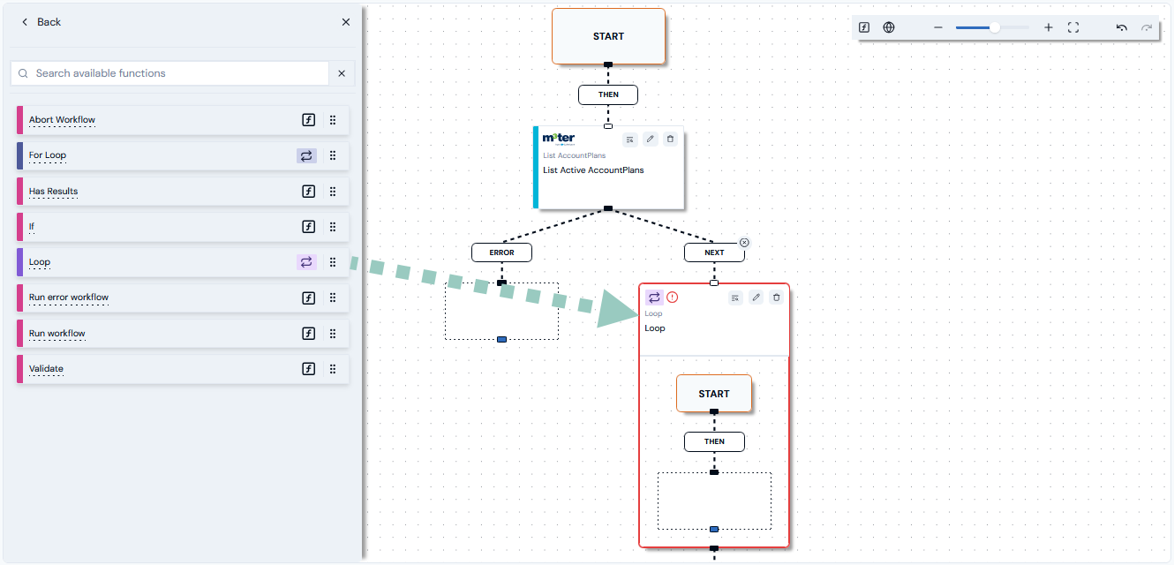
Task: Open settings of List AccountPlans node
Action: (x=629, y=139)
